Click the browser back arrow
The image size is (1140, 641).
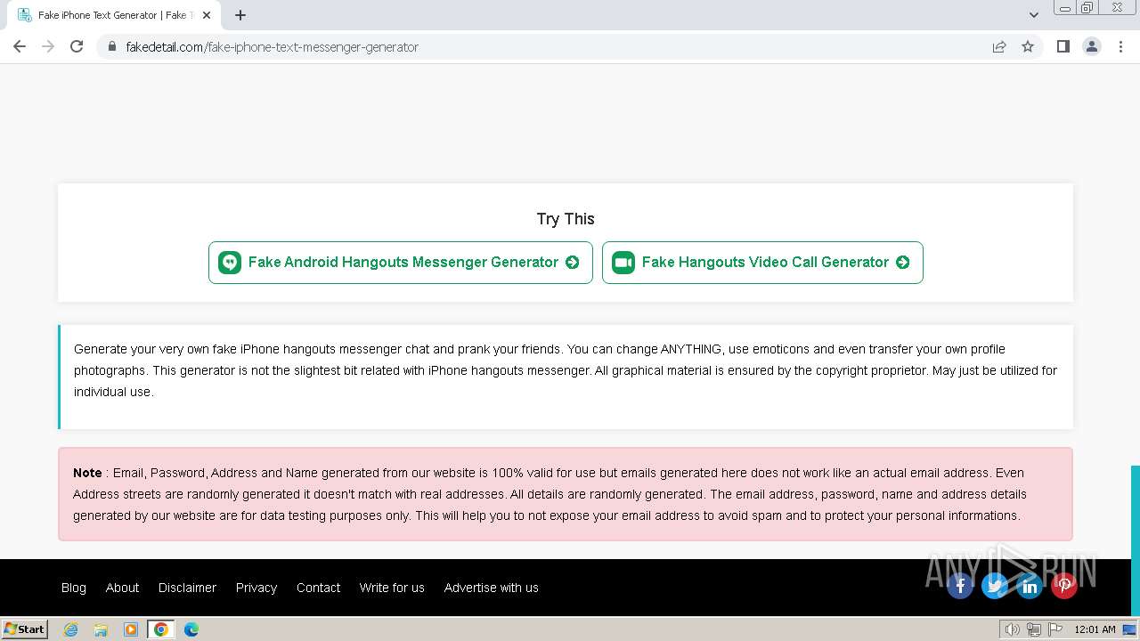[x=20, y=46]
